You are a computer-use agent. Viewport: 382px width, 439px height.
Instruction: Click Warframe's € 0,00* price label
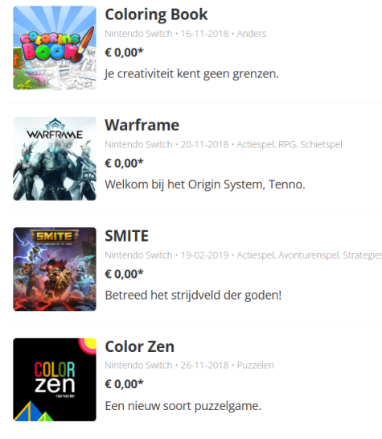pos(124,164)
